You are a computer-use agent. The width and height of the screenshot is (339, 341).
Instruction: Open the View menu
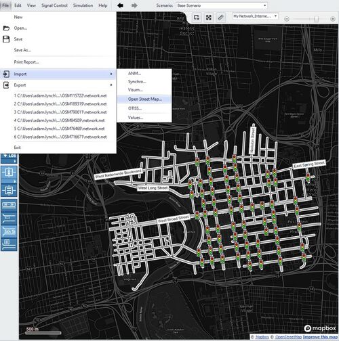[31, 5]
